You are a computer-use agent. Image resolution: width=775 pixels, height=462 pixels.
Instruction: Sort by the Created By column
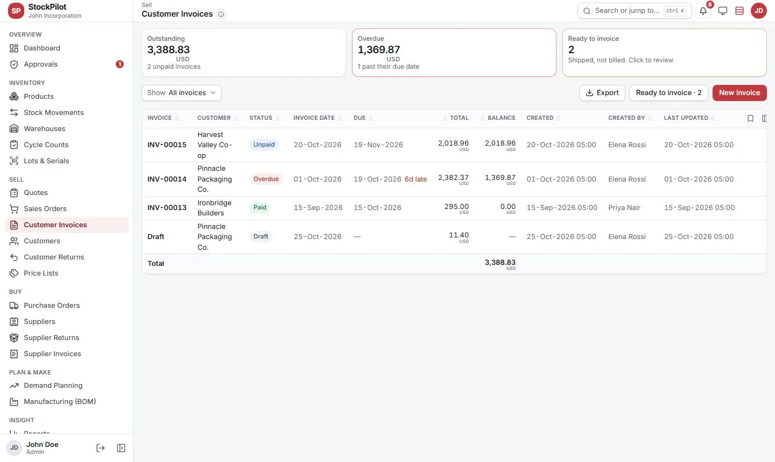630,118
